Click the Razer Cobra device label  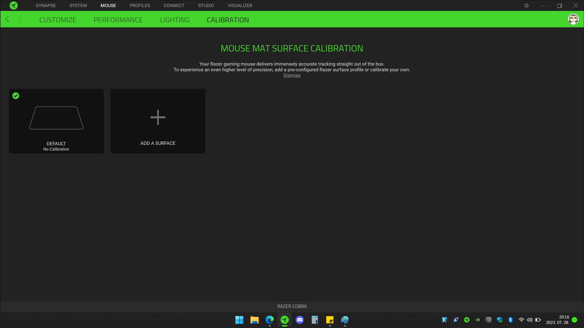[292, 306]
